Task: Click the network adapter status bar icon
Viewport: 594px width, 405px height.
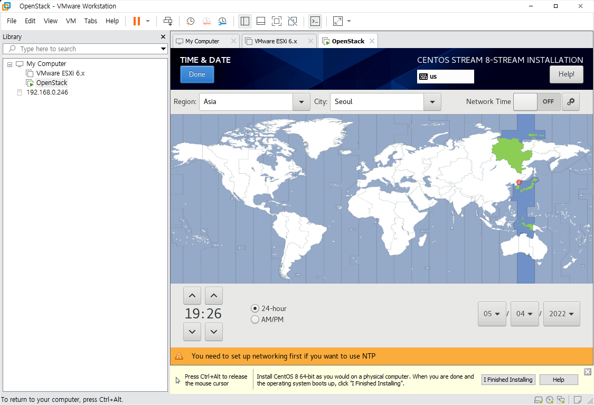Action: click(561, 400)
